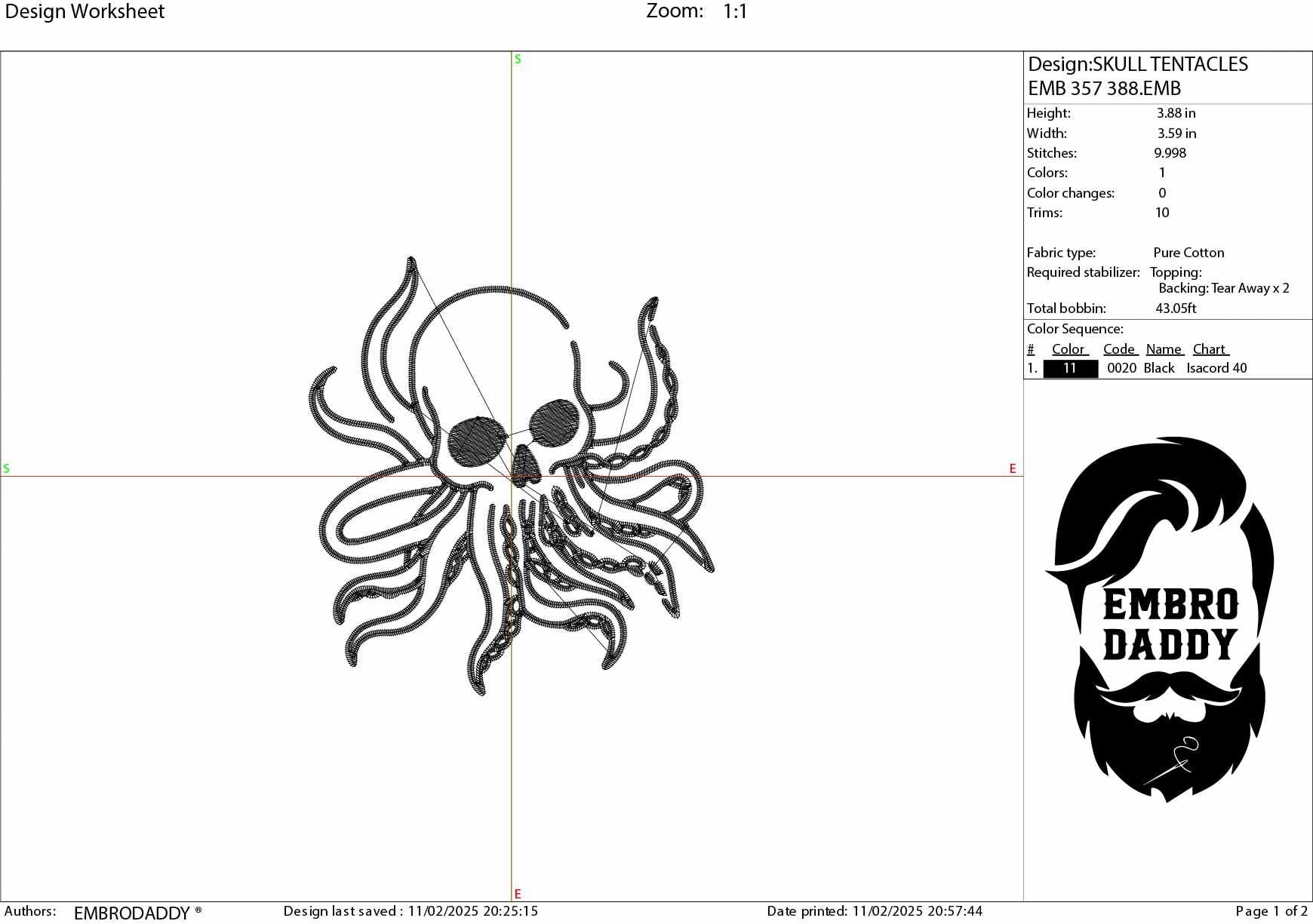Screen dimensions: 1313x924
Task: Click the 'Date printed' timestamp
Action: click(x=875, y=911)
